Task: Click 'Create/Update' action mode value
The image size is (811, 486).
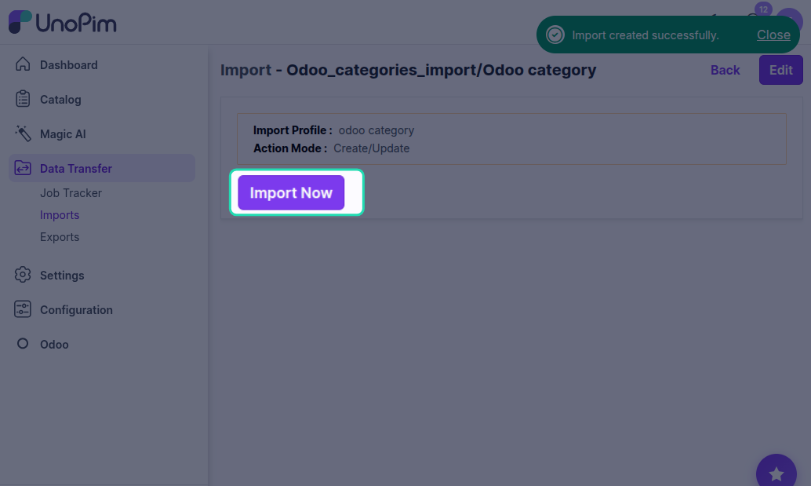Action: click(x=371, y=148)
